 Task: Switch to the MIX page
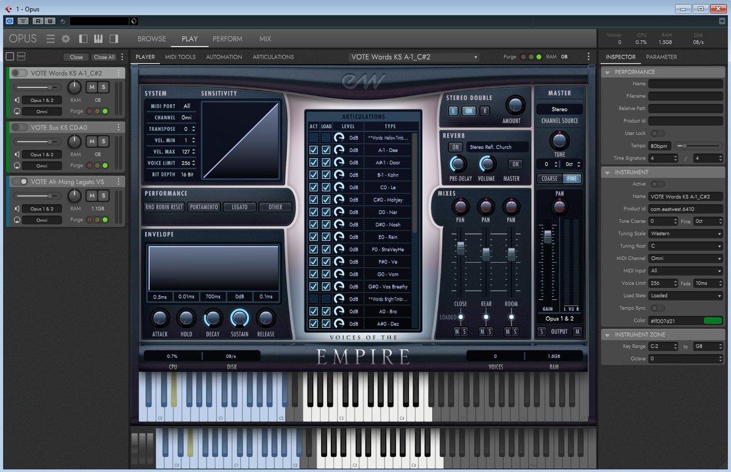coord(265,39)
